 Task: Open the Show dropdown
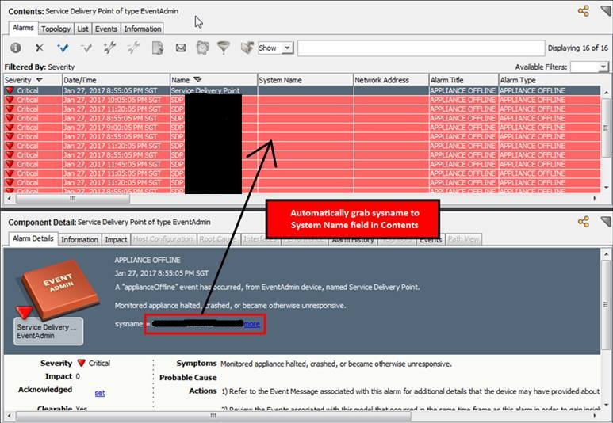(276, 48)
